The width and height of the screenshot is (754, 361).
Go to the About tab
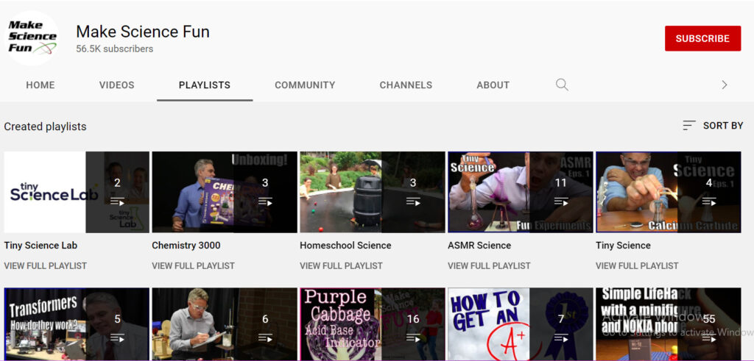coord(493,85)
